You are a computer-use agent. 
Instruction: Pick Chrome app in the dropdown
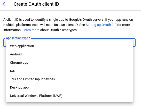coord(69,63)
